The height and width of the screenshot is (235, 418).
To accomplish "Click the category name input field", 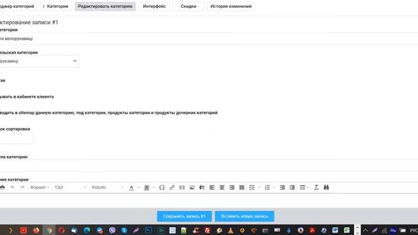I will (x=209, y=39).
